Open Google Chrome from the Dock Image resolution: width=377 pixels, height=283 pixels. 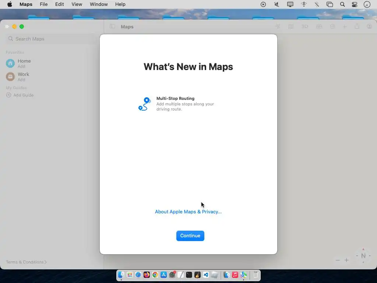tap(155, 275)
